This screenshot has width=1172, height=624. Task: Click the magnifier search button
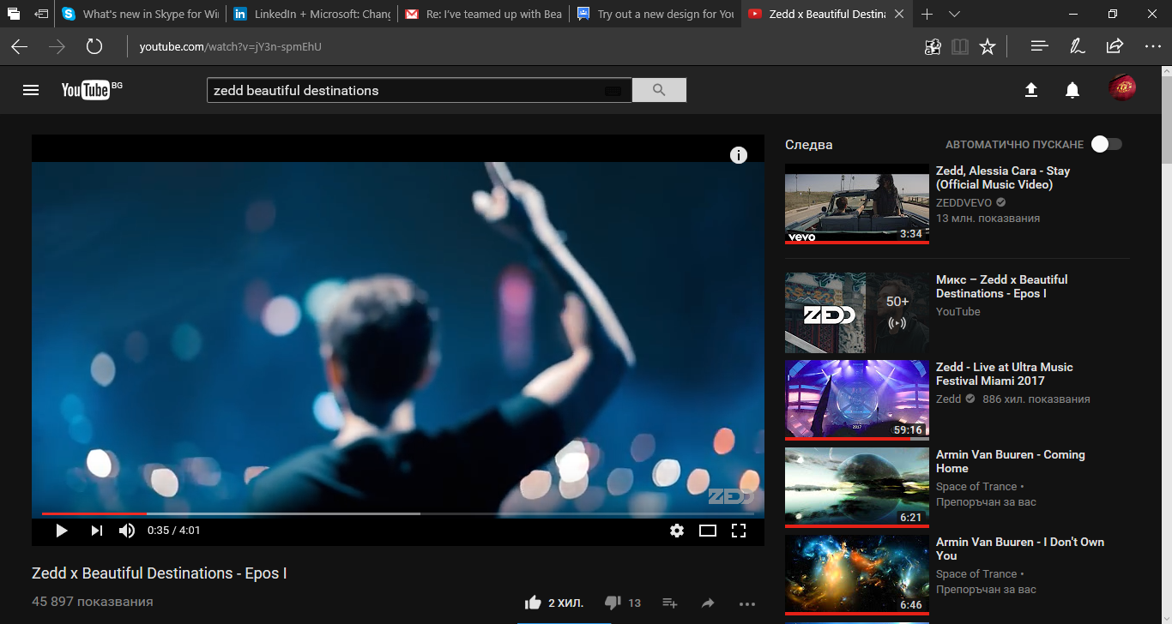[x=659, y=90]
